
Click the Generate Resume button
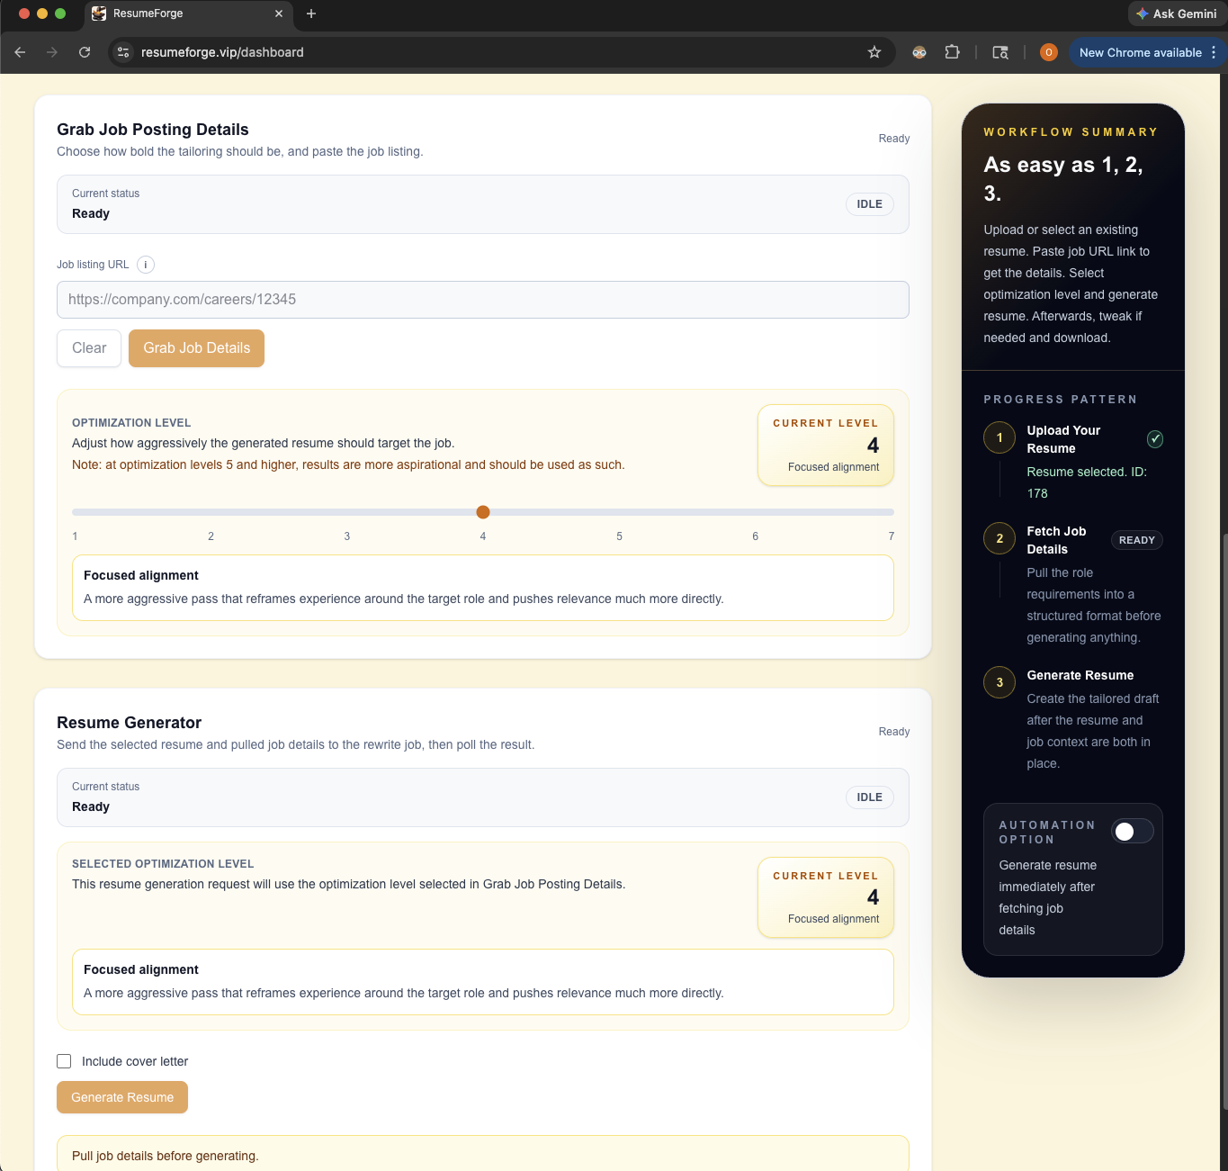[x=122, y=1097]
